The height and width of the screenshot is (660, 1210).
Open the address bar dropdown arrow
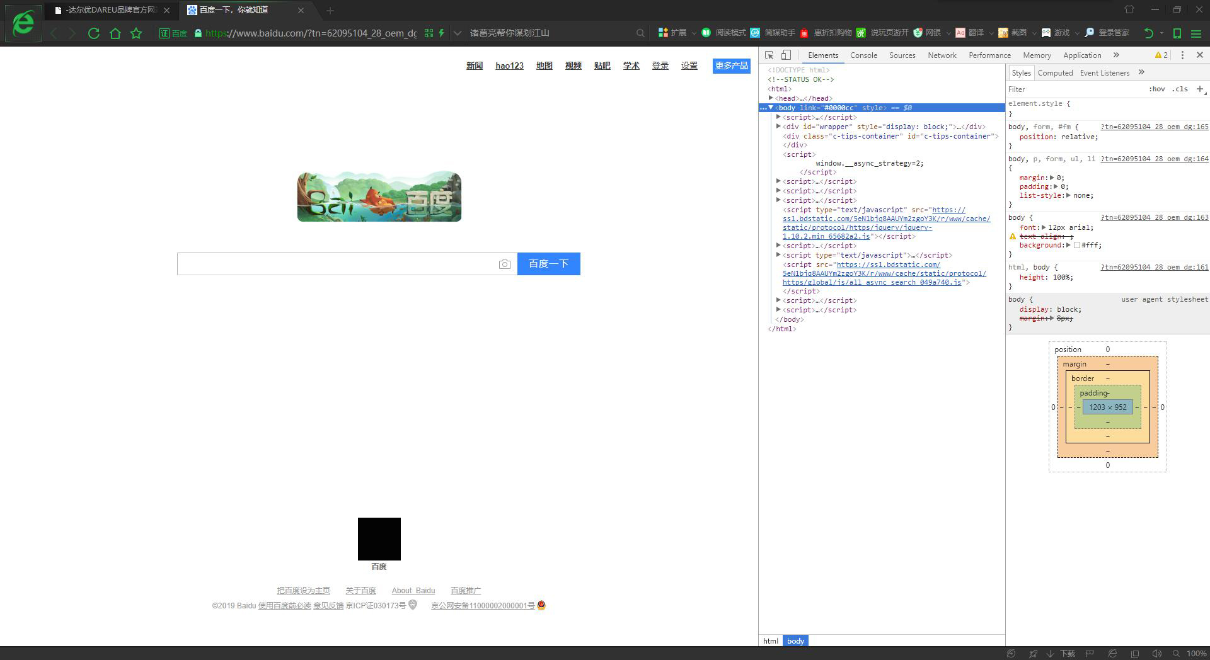458,33
